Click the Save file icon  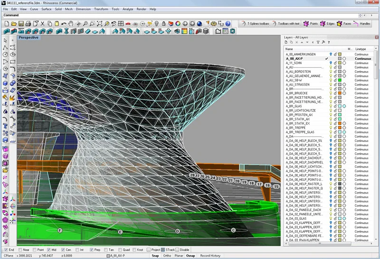click(22, 23)
